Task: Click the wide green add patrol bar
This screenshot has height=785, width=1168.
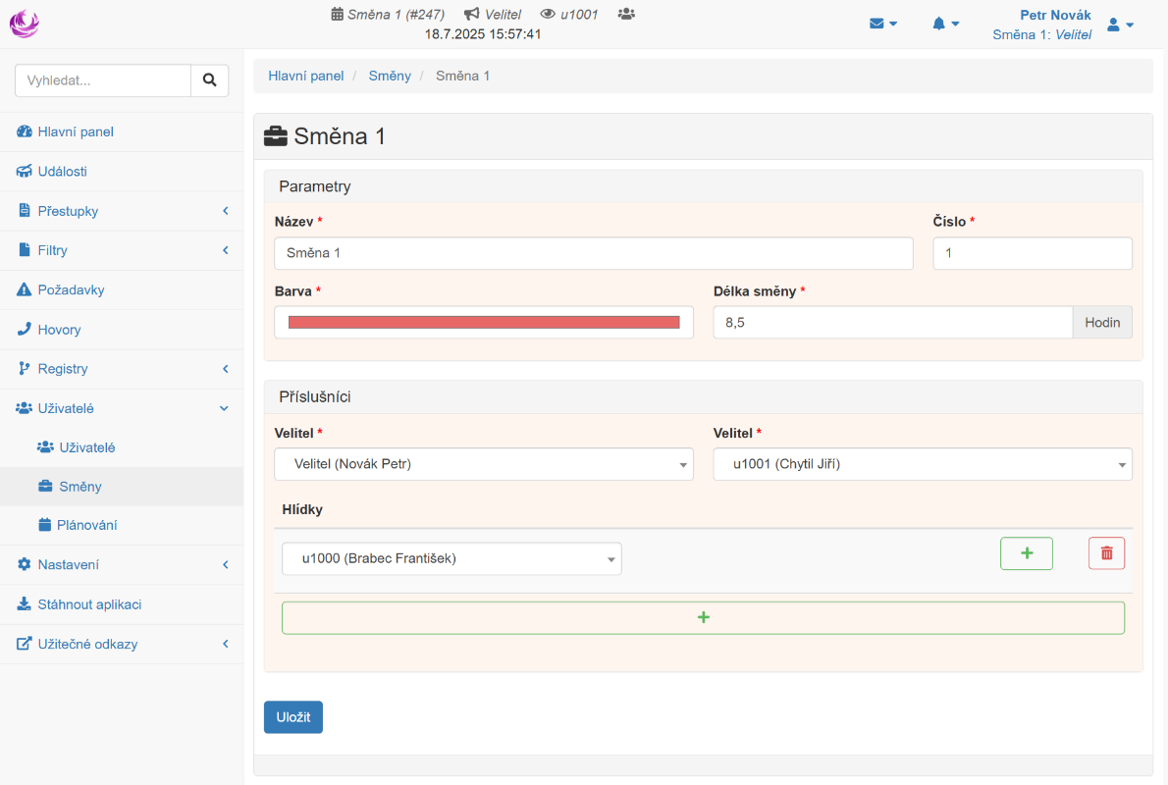Action: 703,618
